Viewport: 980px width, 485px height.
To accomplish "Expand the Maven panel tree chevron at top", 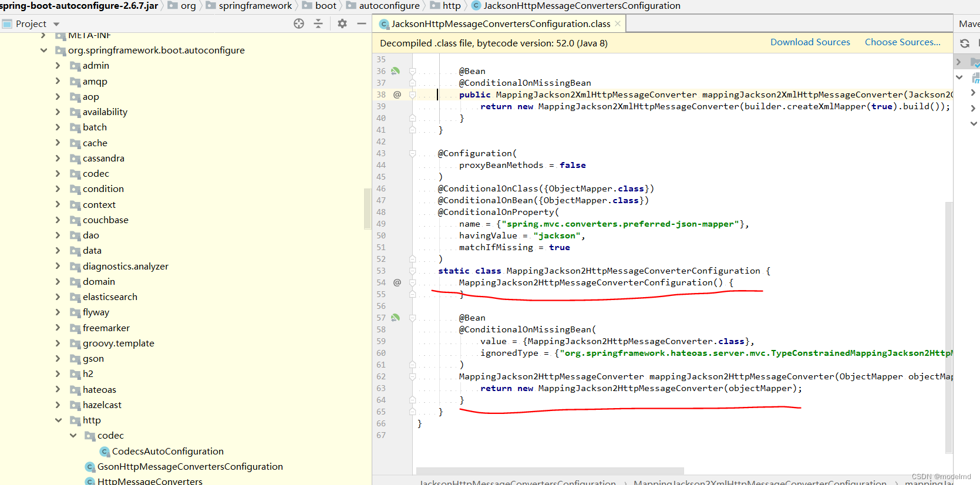I will pos(959,62).
